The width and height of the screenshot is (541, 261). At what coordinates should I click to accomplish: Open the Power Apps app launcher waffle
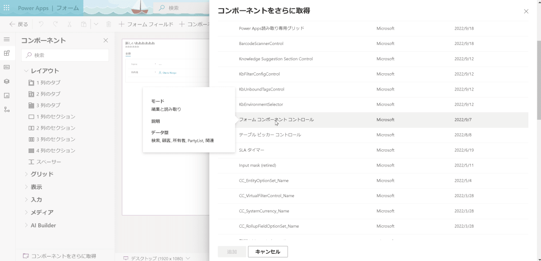6,8
